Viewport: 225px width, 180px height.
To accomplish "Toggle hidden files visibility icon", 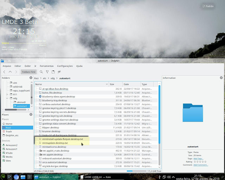I will [59, 72].
